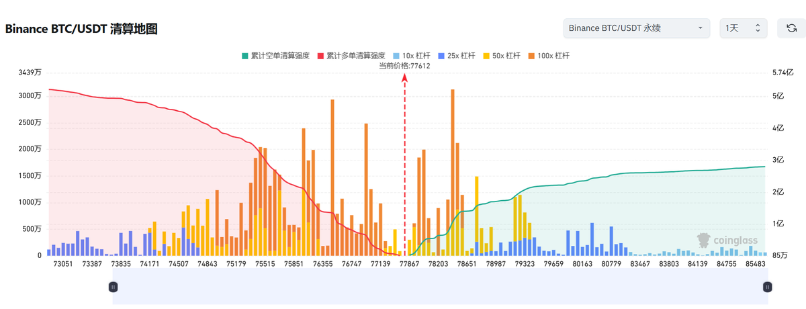The image size is (806, 309).
Task: Click x-axis label 79323
Action: [x=525, y=265]
